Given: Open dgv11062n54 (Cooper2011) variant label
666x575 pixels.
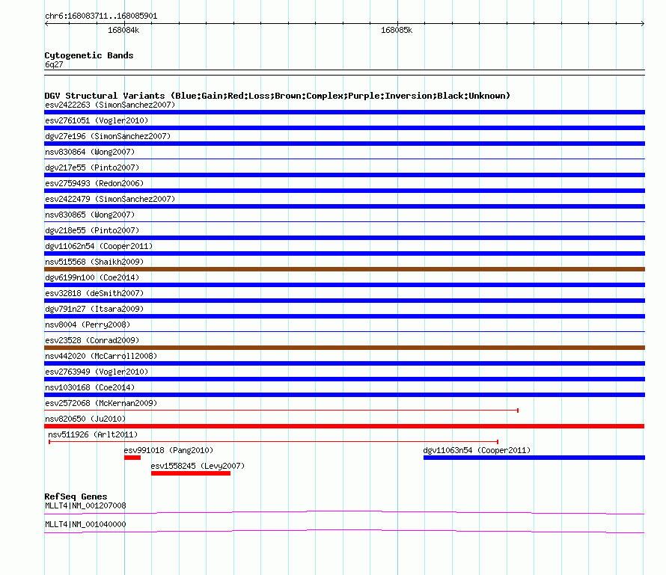Looking at the screenshot, I should point(99,246).
